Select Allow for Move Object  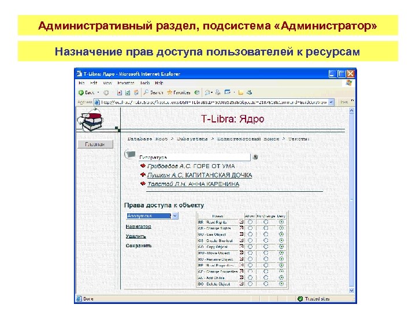point(250,253)
